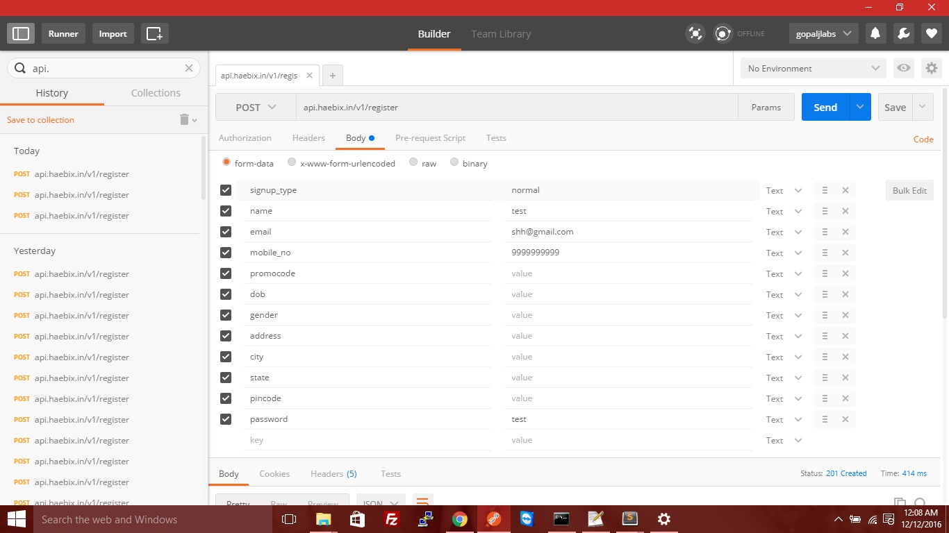
Task: Close the api.haebix.in/v1/register request tab
Action: (x=309, y=76)
